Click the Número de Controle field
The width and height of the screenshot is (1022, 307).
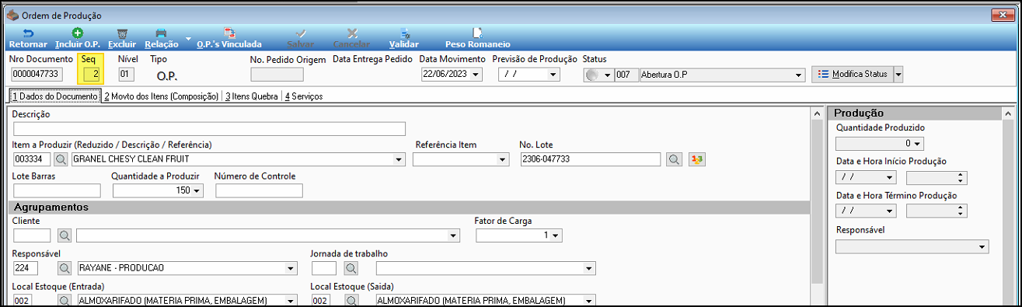tap(259, 190)
